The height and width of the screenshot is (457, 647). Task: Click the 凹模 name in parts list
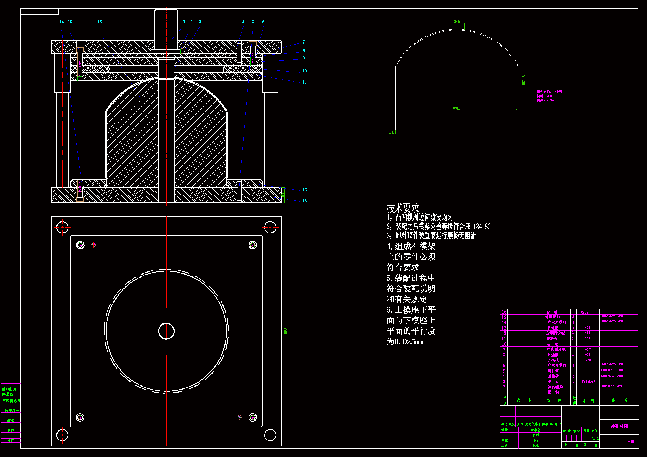[552, 312]
